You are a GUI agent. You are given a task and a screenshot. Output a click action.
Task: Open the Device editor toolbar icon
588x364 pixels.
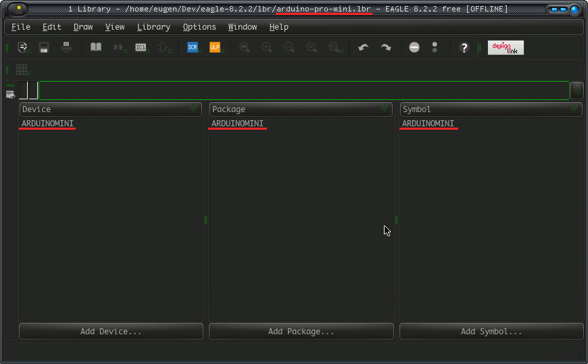click(119, 47)
